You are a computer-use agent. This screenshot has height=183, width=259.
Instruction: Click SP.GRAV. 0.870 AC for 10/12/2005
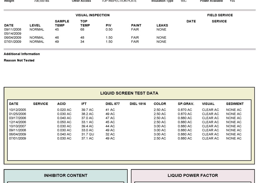[185, 110]
